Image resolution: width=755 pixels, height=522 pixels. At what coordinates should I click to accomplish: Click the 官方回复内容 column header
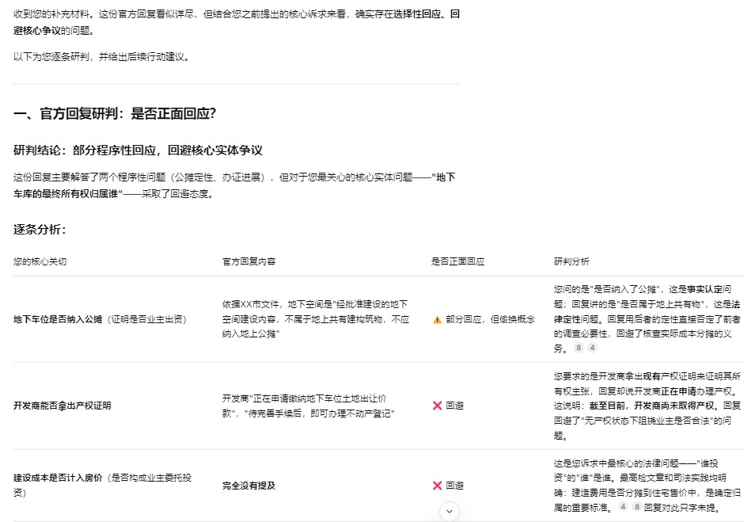(x=249, y=261)
